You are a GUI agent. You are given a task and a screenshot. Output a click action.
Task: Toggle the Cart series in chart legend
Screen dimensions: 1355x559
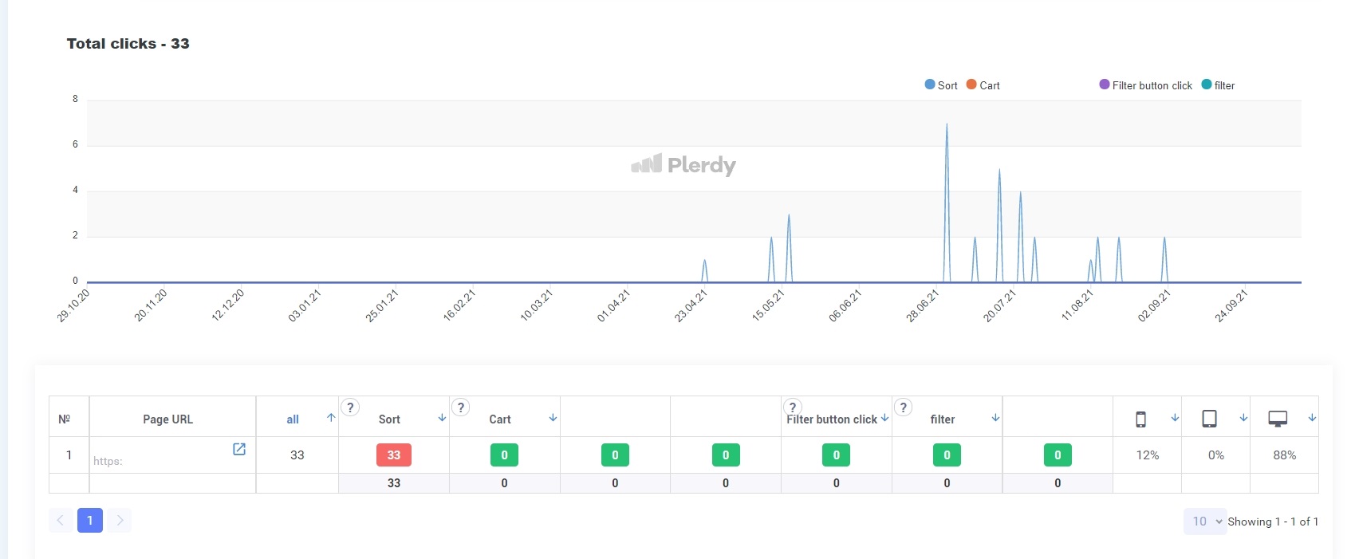[x=983, y=85]
